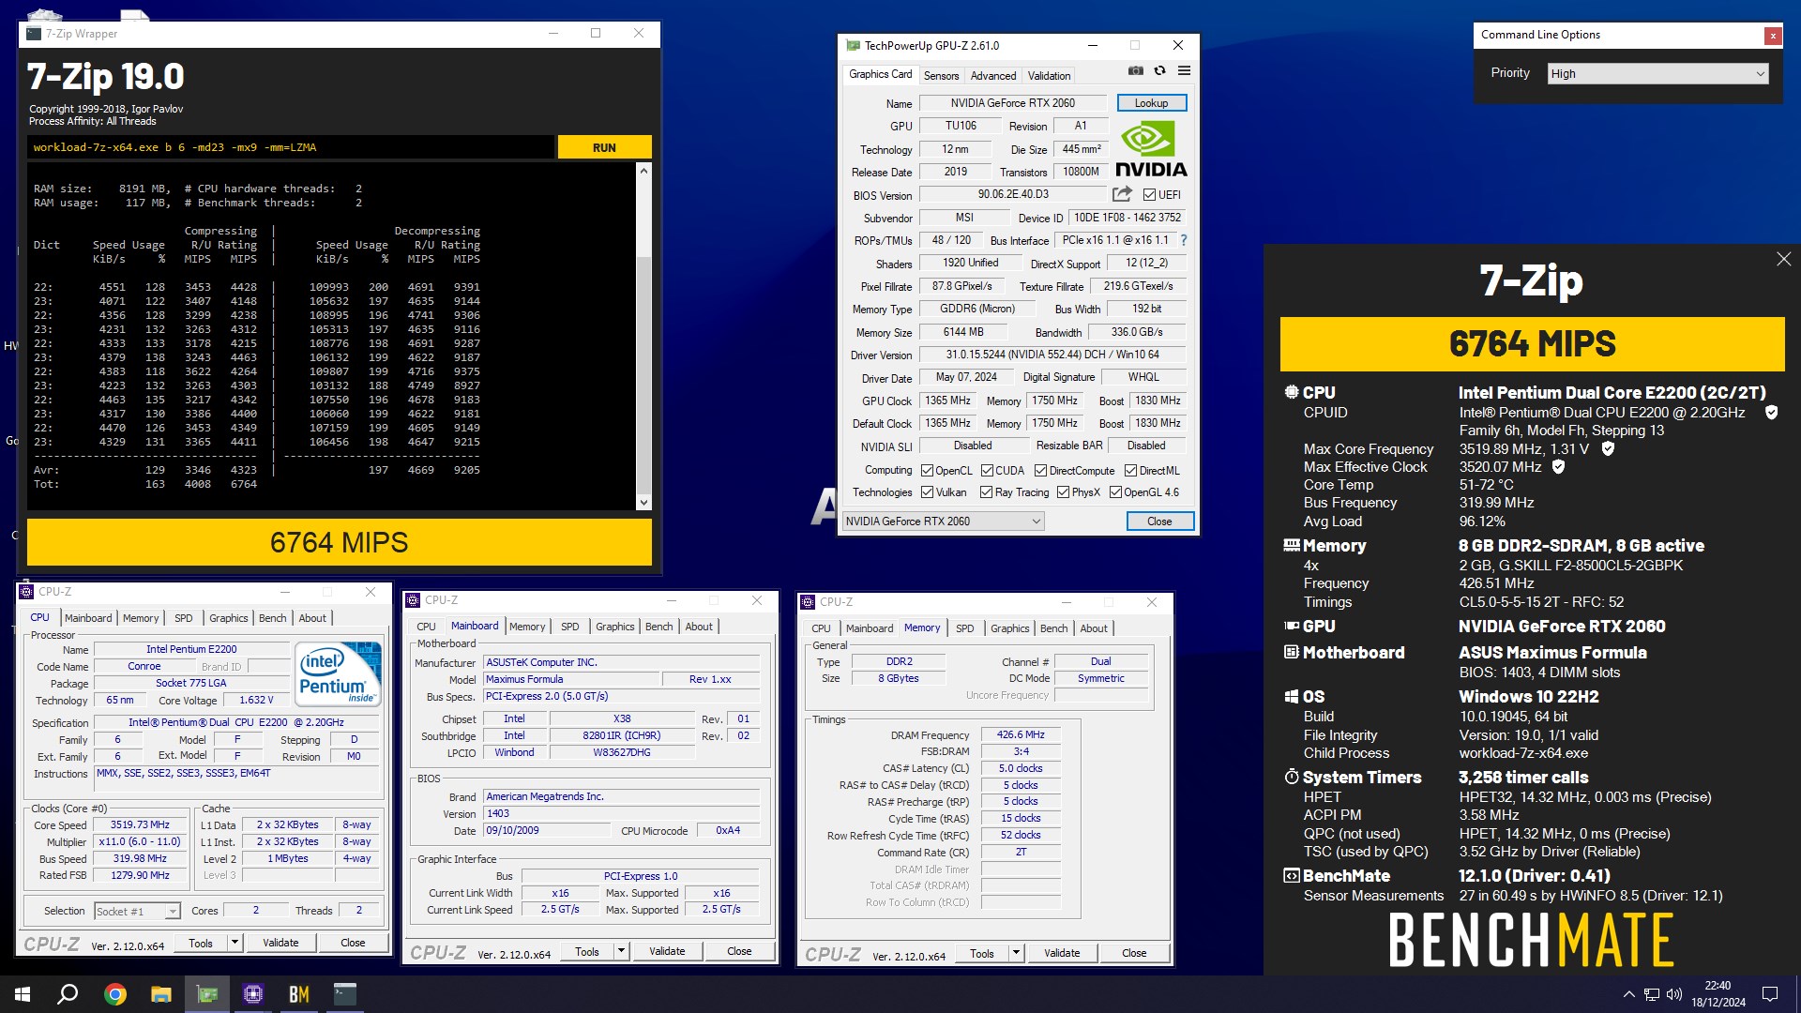1801x1013 pixels.
Task: Toggle the Ray Tracing checkbox
Action: [x=986, y=492]
